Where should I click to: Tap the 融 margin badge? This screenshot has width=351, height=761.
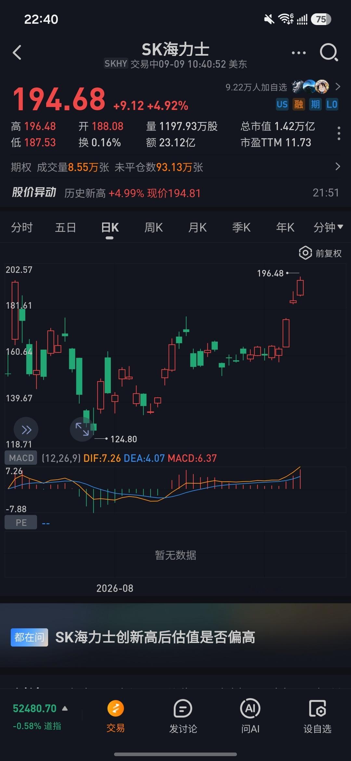point(298,104)
